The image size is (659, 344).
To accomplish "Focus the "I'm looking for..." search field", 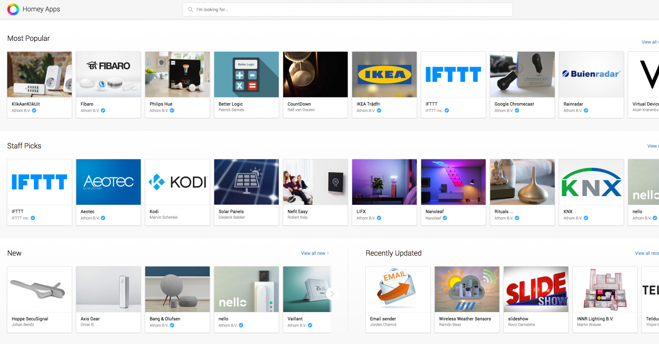I will 348,10.
